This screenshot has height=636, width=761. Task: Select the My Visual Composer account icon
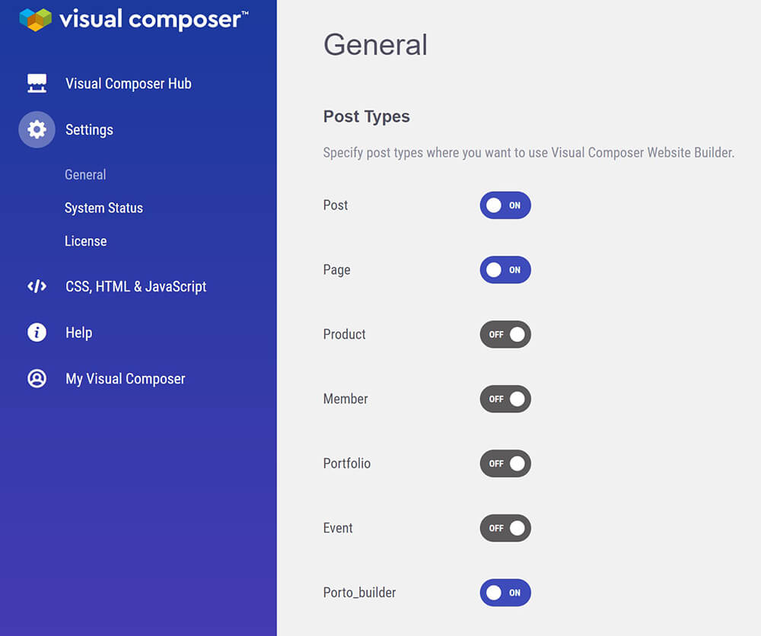pos(37,379)
